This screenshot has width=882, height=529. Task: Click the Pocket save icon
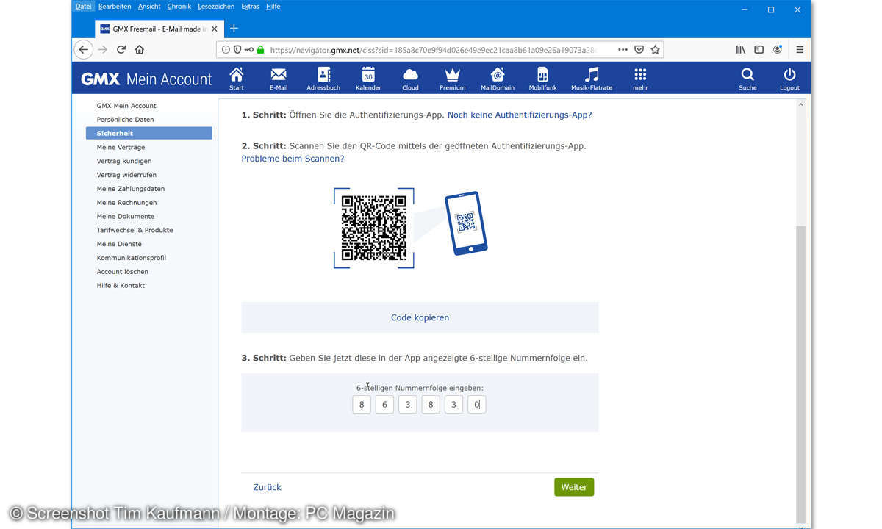(x=639, y=50)
